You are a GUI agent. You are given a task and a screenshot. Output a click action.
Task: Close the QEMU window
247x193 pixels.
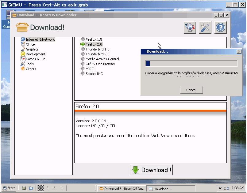click(243, 5)
